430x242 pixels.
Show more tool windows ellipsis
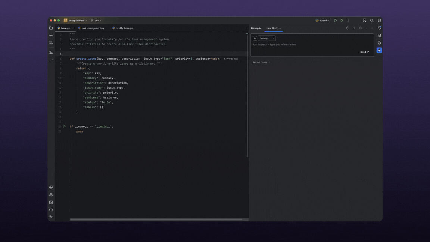coord(51,60)
